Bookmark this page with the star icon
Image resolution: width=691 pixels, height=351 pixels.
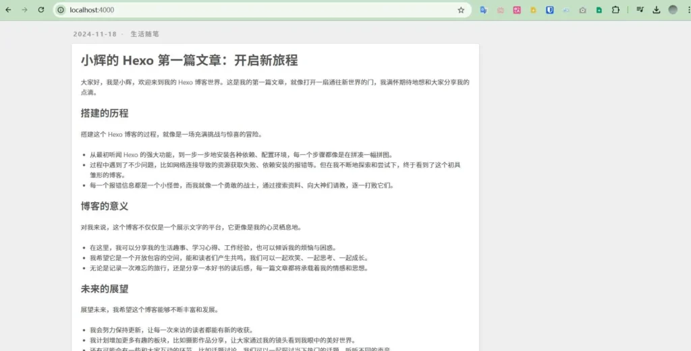pos(461,10)
